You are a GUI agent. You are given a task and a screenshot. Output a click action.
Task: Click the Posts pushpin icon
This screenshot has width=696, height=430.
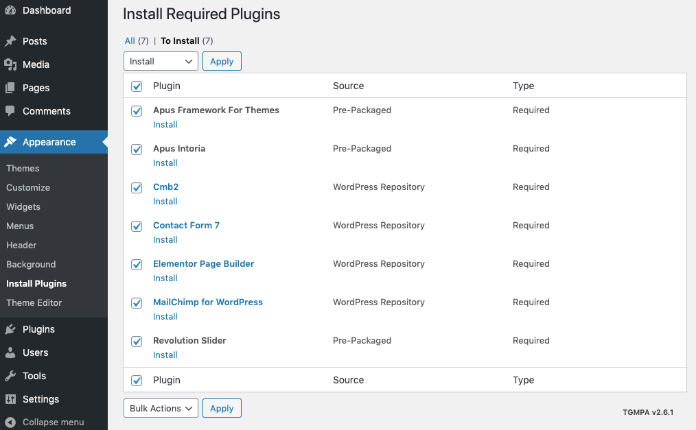(10, 41)
